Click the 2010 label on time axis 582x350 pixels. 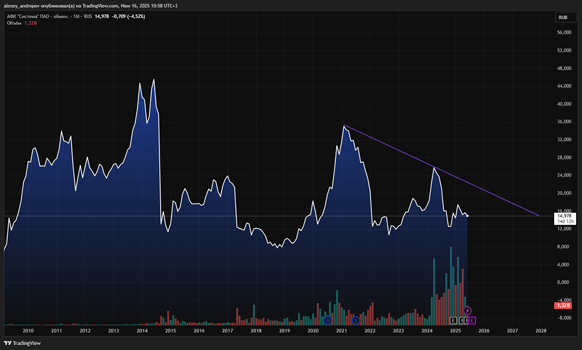coord(28,330)
